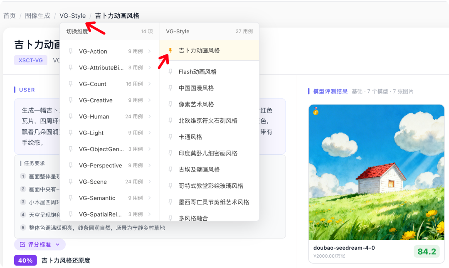Pin the VG-Scene dimension
Screen dimensions: 449x268
pyautogui.click(x=71, y=182)
